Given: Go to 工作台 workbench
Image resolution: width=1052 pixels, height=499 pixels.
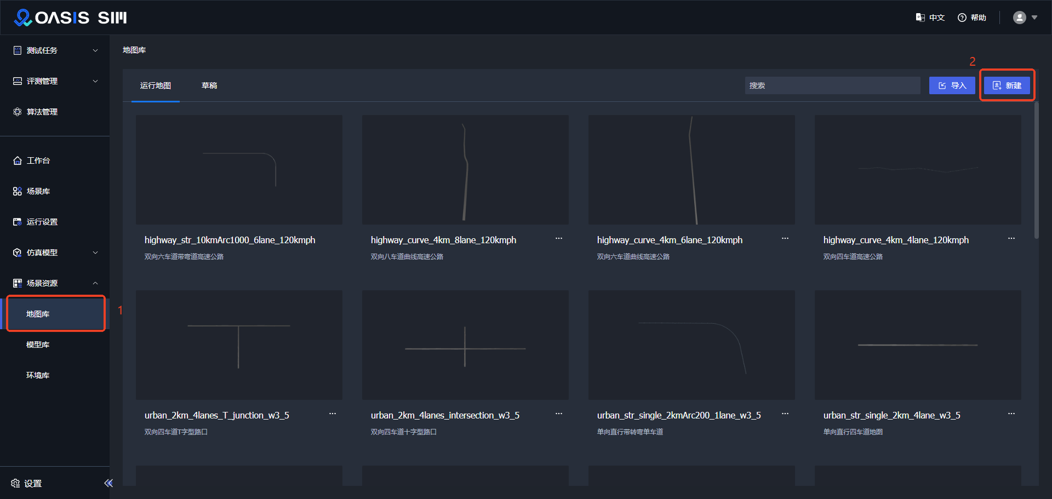Looking at the screenshot, I should 38,160.
